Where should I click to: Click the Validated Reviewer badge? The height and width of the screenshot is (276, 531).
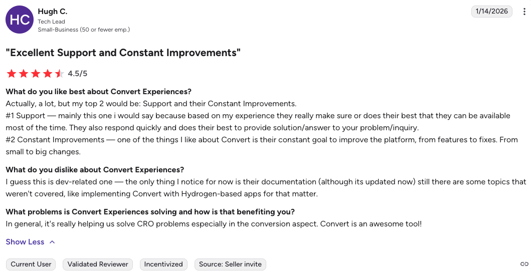click(98, 264)
